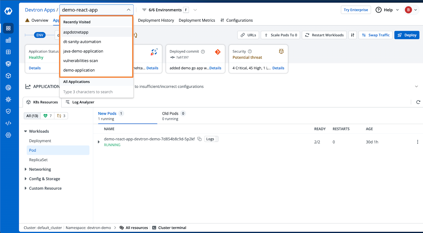
Task: Collapse the demo-react-app application selector
Action: pyautogui.click(x=128, y=10)
